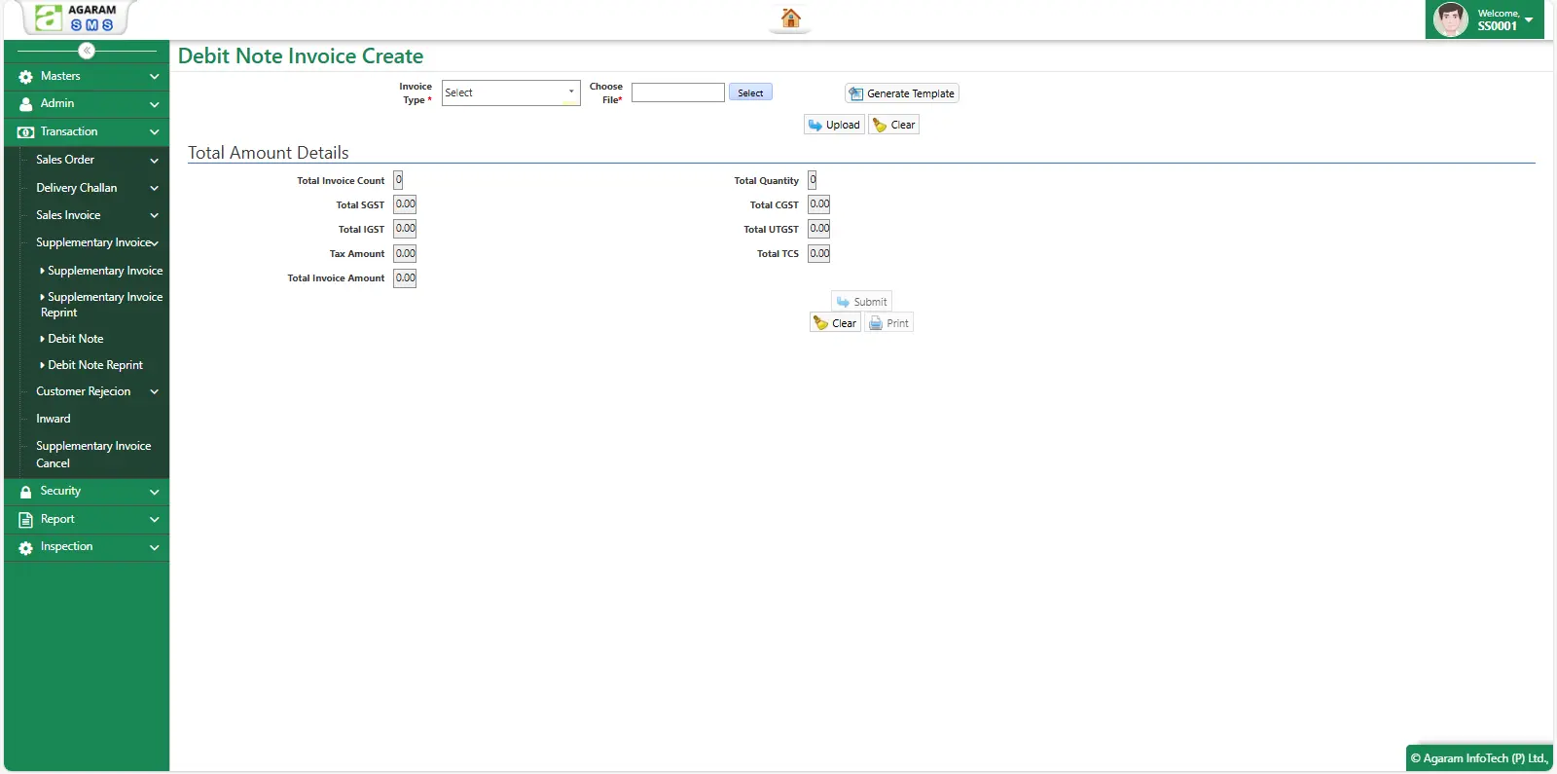The width and height of the screenshot is (1557, 774).
Task: Click the Generate Template button
Action: click(902, 93)
